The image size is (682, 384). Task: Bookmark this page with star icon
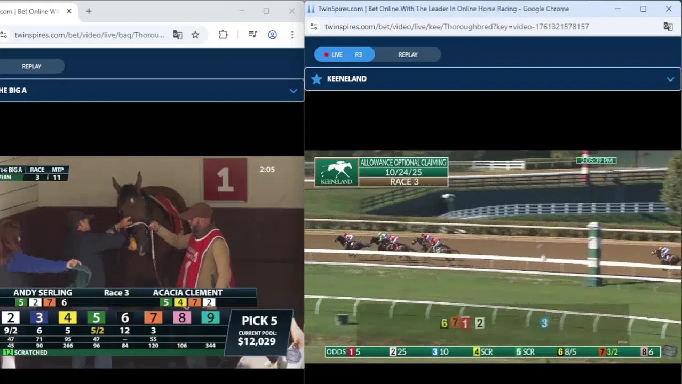[195, 35]
